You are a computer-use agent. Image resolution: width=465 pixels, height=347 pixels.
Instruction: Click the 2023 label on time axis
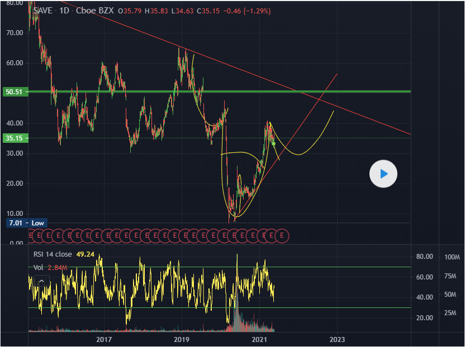pos(337,339)
